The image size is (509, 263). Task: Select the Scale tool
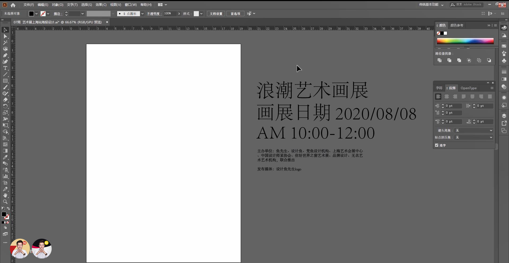click(x=5, y=113)
